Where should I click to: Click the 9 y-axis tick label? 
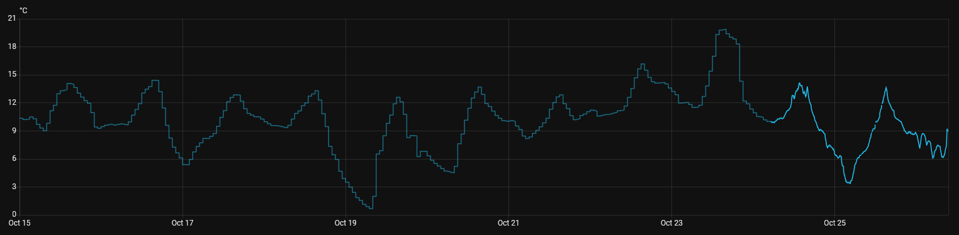14,131
